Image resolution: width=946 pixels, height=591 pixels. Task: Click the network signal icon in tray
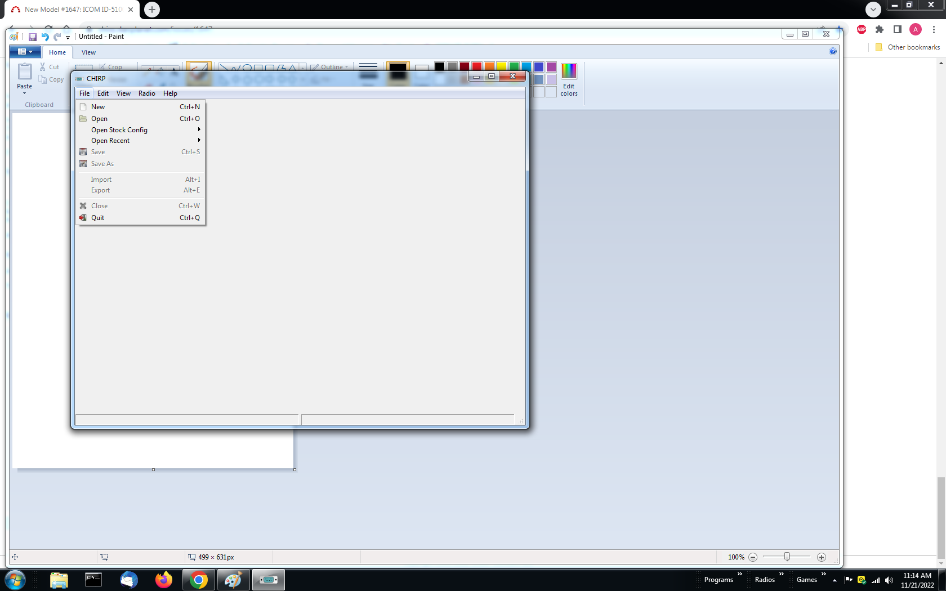876,580
